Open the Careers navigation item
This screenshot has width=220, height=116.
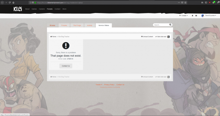(42, 9)
